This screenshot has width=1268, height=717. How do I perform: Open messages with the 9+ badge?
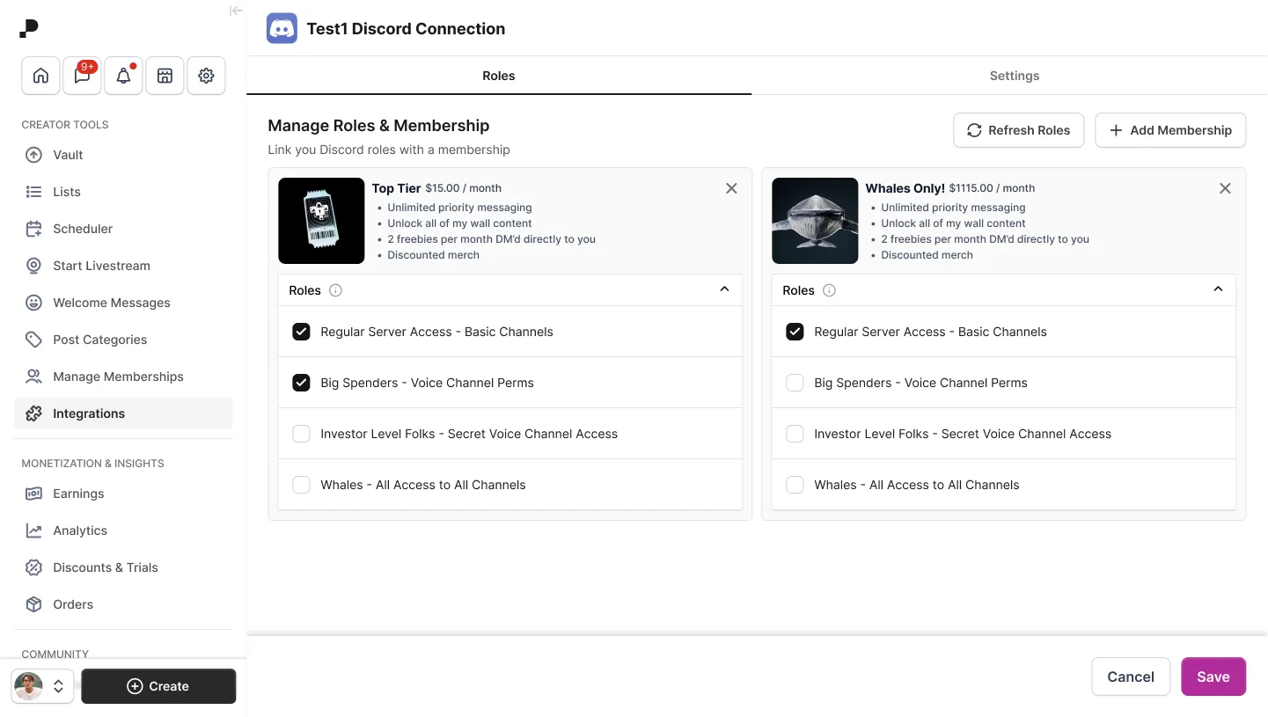(82, 76)
